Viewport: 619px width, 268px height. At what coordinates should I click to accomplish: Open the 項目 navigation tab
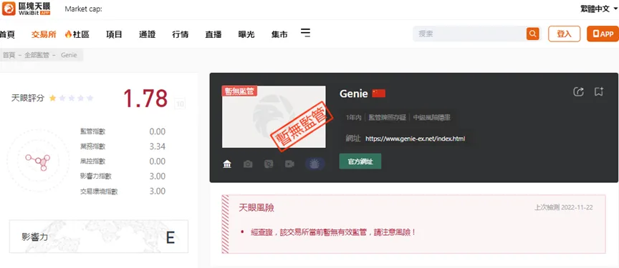(114, 34)
